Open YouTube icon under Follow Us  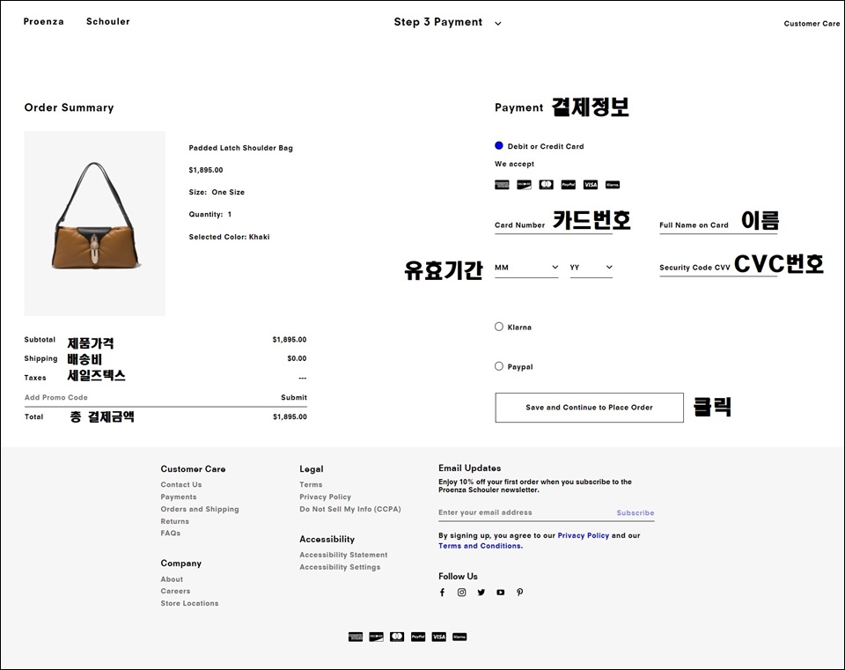pos(501,593)
